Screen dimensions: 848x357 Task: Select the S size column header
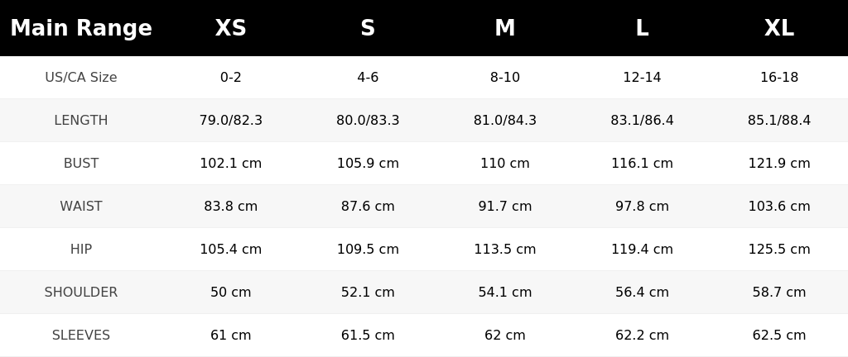pos(368,28)
